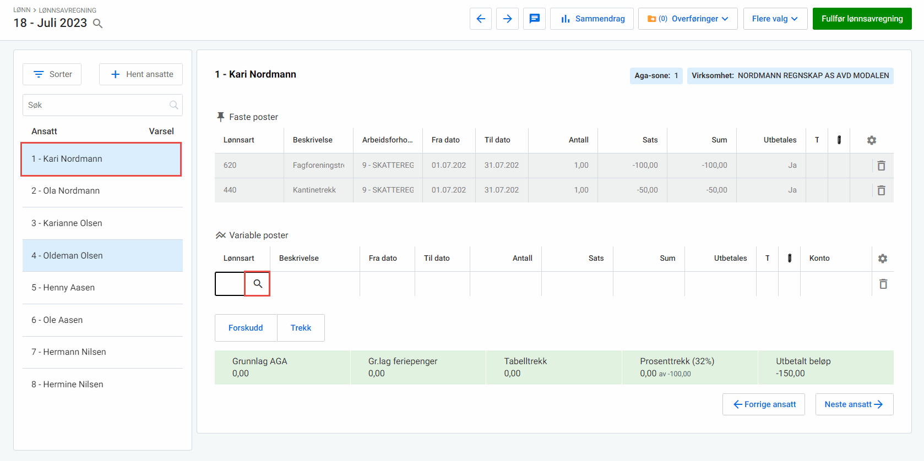Open the Lønnsart lookup magnifier

(257, 284)
